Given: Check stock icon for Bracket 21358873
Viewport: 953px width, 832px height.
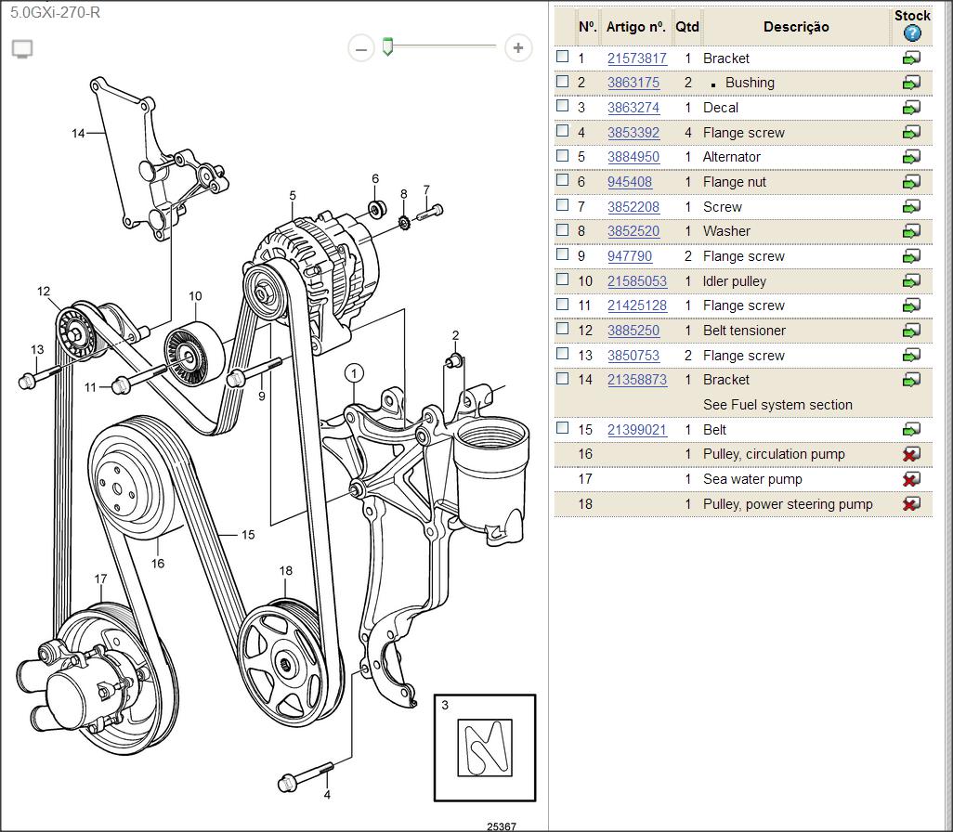Looking at the screenshot, I should pyautogui.click(x=911, y=380).
